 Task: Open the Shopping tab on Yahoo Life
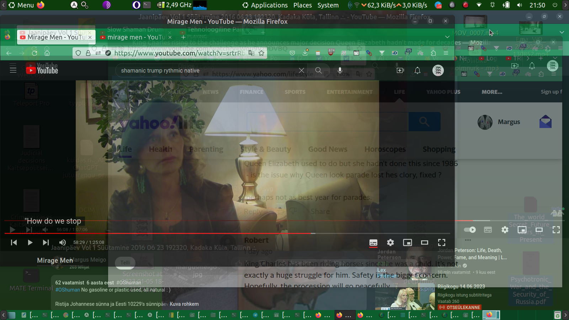tap(439, 149)
